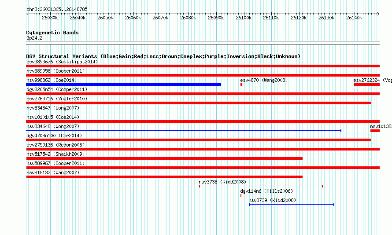Image resolution: width=392 pixels, height=235 pixels.
Task: Select tiny red dgv114n6 marker
Action: tap(241, 195)
